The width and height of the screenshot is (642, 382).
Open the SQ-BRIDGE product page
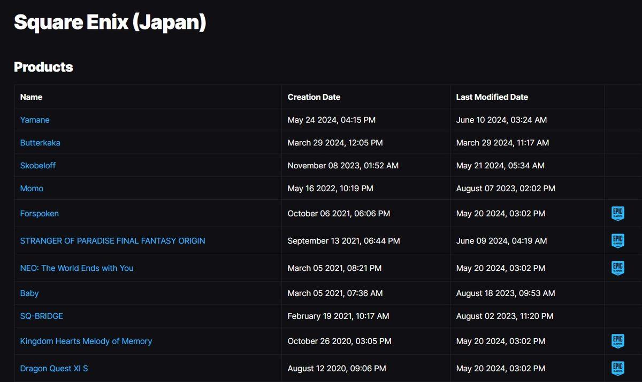coord(42,316)
